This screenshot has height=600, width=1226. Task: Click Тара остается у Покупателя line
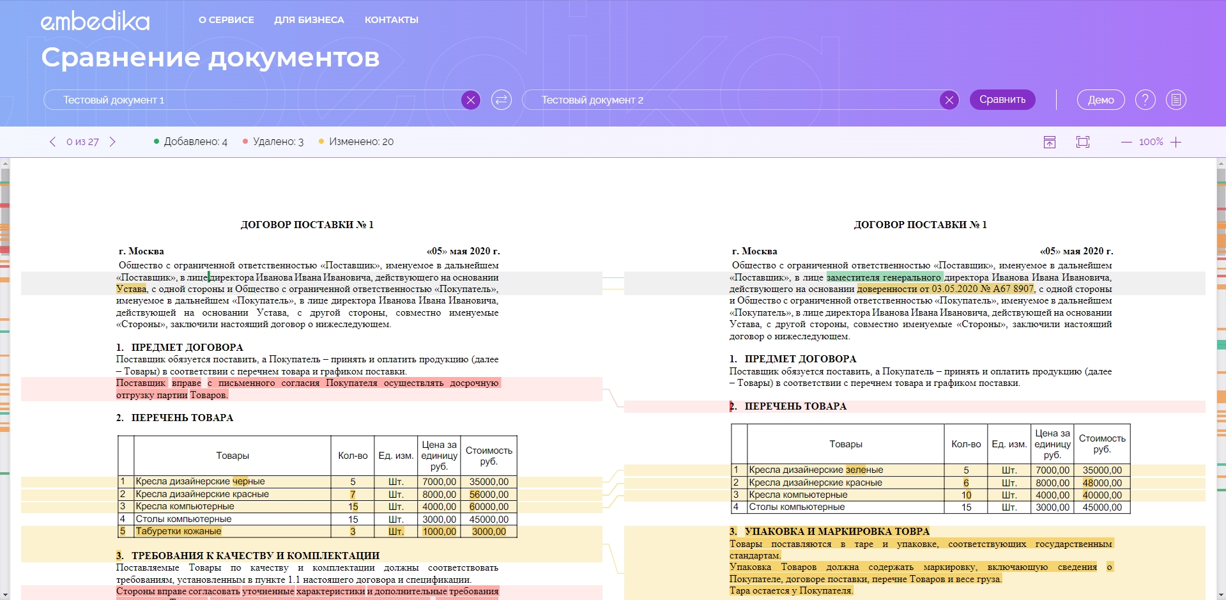pos(791,591)
